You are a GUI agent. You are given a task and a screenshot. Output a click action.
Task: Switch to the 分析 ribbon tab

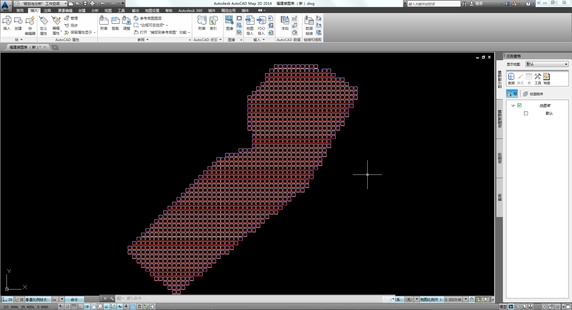click(95, 10)
